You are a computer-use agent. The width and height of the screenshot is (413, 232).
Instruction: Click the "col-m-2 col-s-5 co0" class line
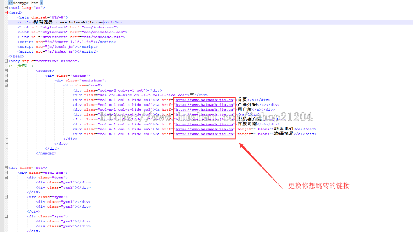click(x=117, y=90)
